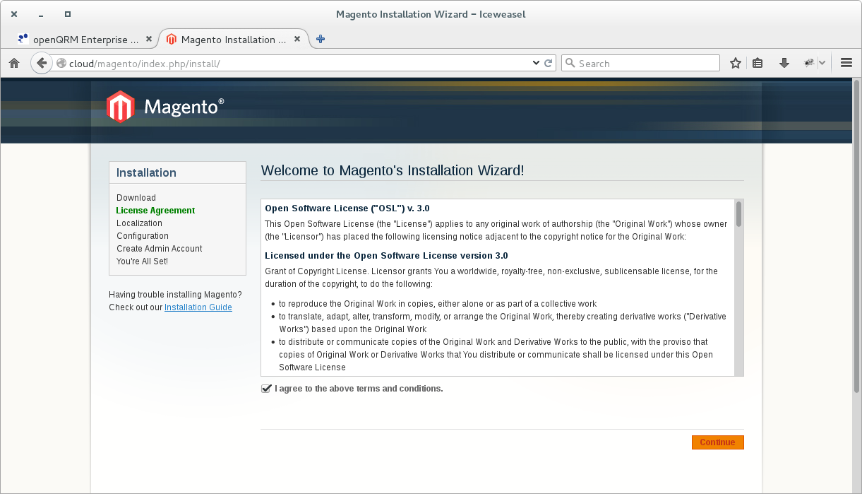Click the Home icon in the browser toolbar
Screen dimensions: 862x494
point(14,63)
